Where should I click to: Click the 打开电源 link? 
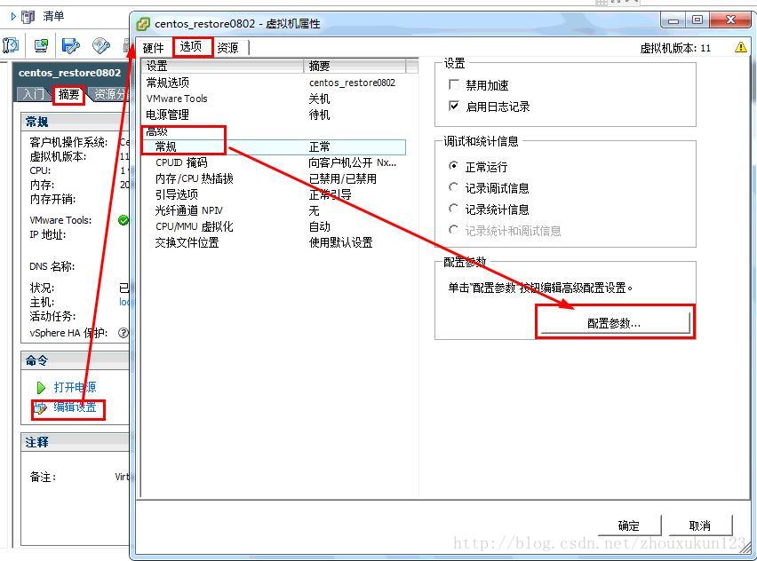(x=75, y=387)
